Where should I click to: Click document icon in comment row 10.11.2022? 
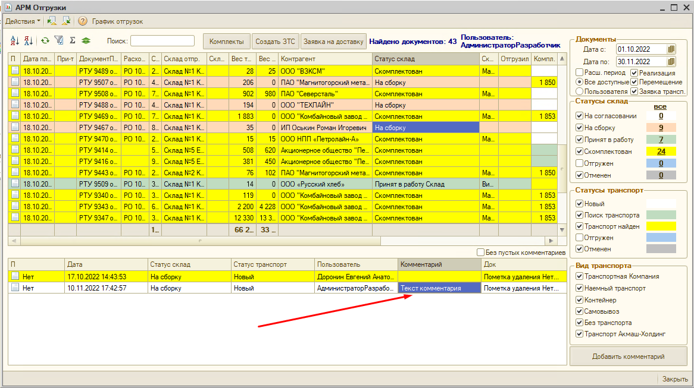(15, 288)
